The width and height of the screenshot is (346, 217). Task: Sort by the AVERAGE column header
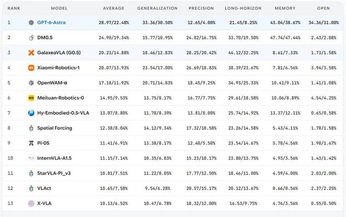pos(114,8)
